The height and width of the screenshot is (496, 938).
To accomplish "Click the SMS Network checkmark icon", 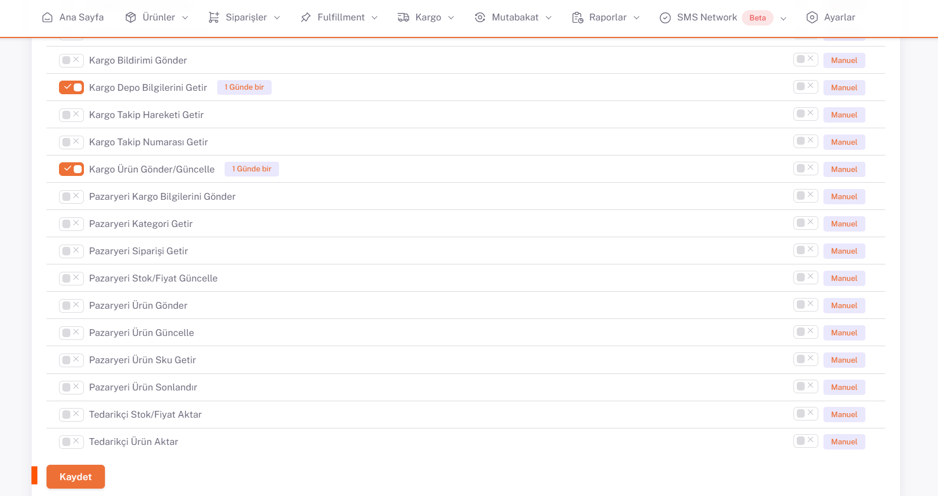I will coord(665,18).
